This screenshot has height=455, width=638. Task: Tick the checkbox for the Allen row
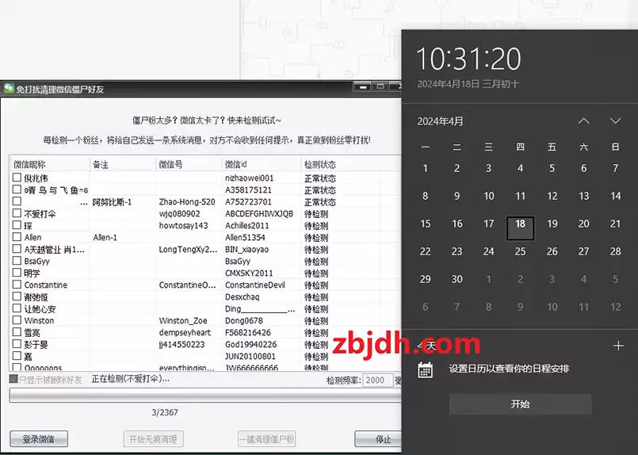click(x=17, y=236)
